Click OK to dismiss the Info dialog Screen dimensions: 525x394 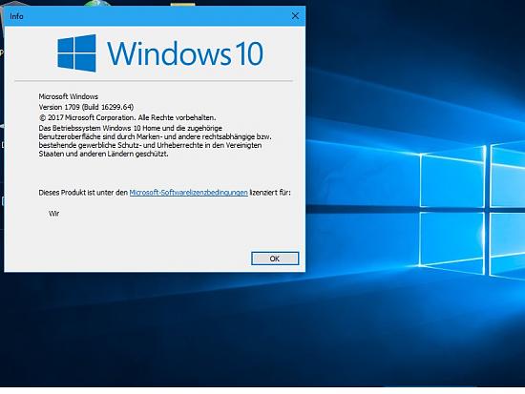275,259
